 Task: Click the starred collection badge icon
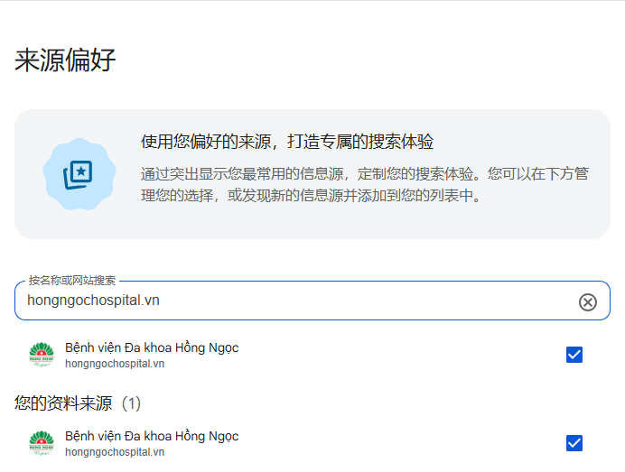[x=79, y=174]
